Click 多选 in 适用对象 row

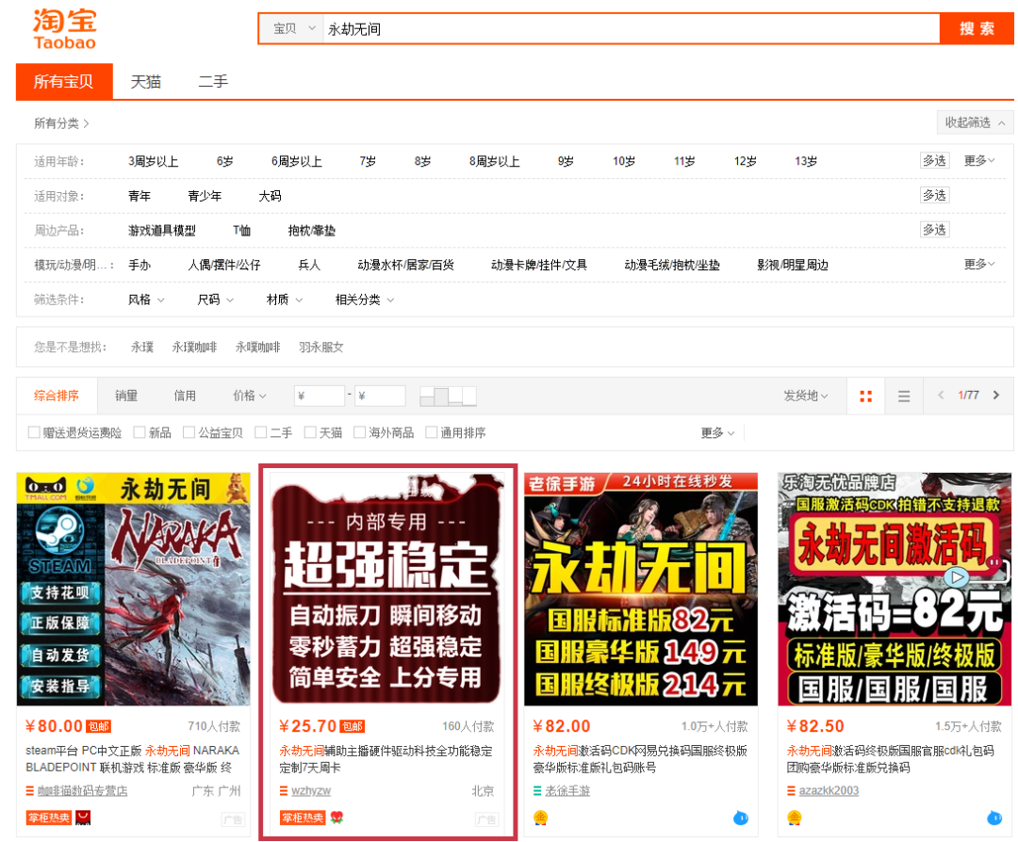(935, 195)
